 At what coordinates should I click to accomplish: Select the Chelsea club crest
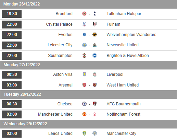84,104
